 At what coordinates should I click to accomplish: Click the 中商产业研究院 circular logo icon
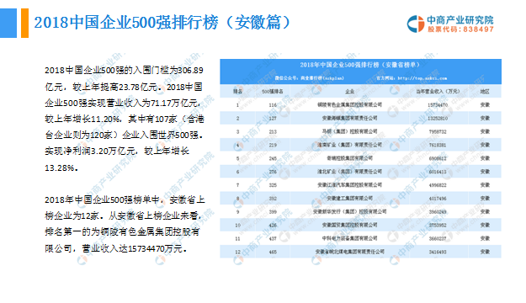coord(416,24)
